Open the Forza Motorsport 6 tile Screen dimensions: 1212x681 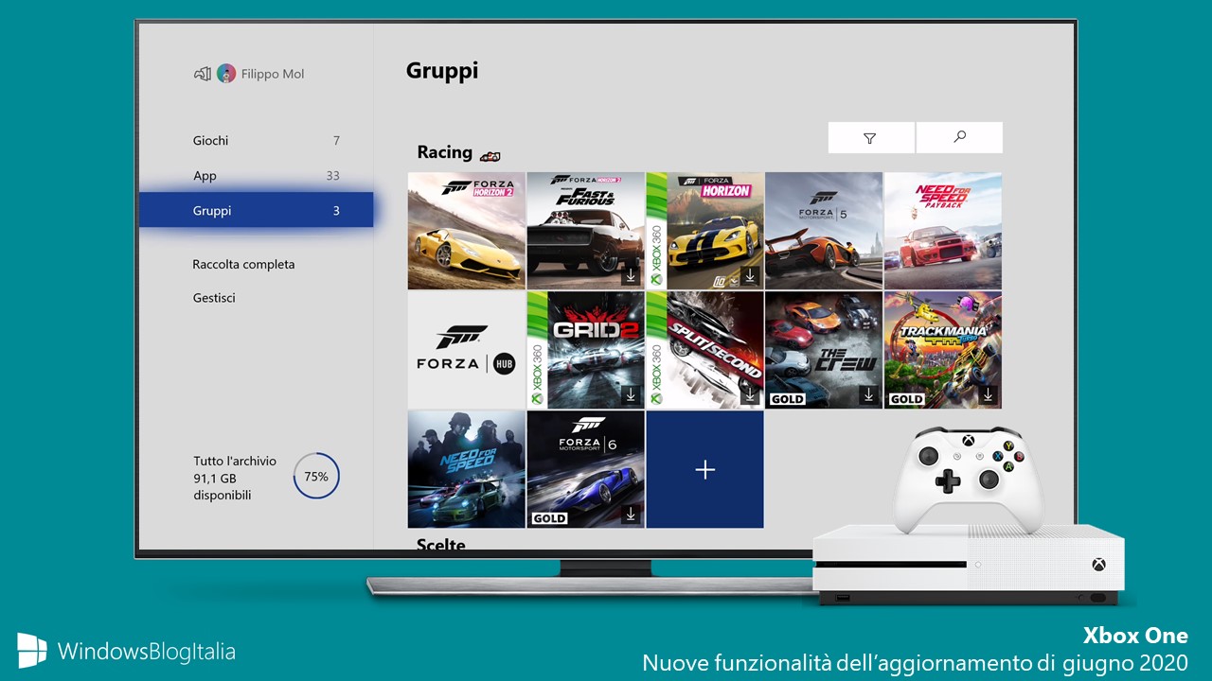point(586,469)
